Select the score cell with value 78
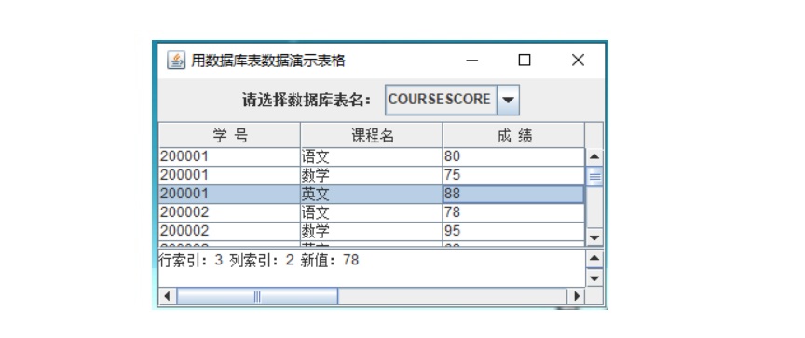Viewport: 805px width, 338px height. coord(513,213)
